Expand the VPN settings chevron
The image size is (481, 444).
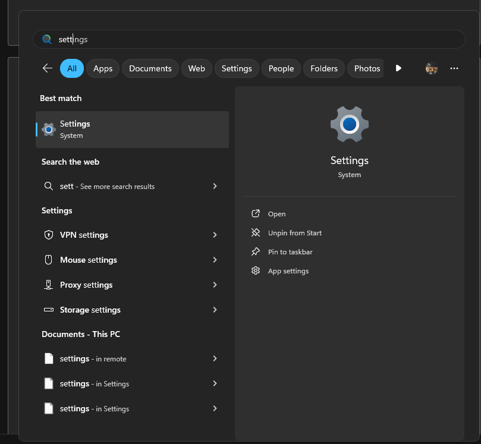coord(215,235)
